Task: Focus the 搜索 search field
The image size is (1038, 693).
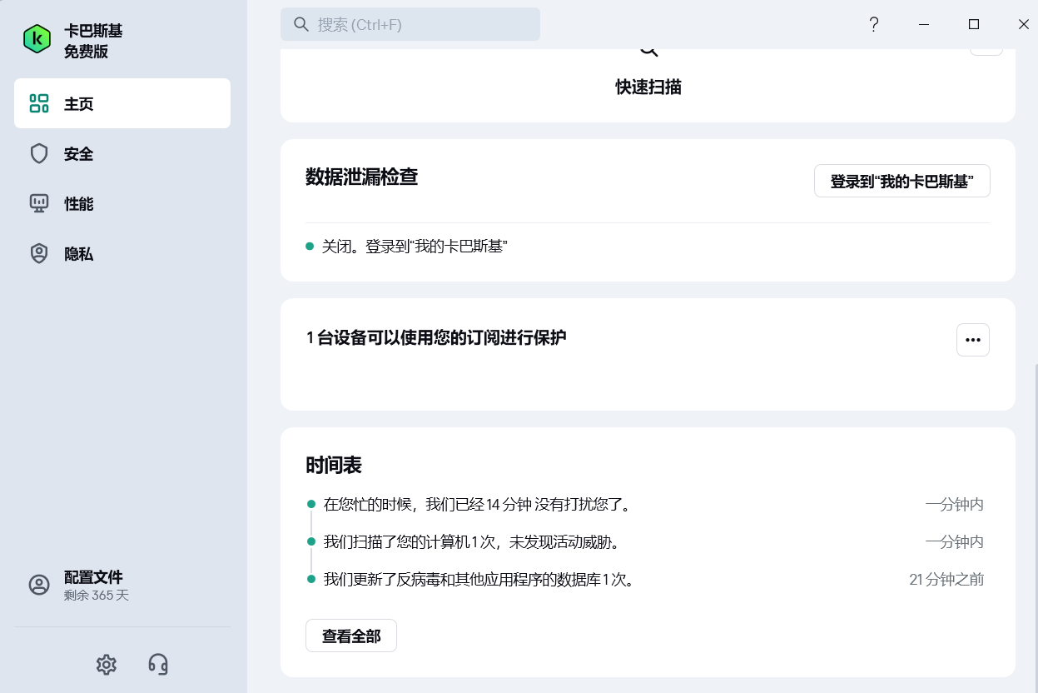Action: (410, 24)
